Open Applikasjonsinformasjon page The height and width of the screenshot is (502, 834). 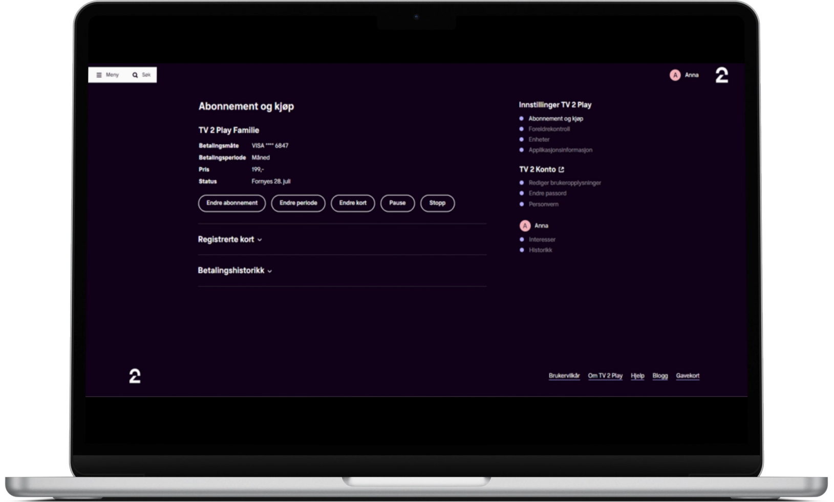tap(560, 150)
